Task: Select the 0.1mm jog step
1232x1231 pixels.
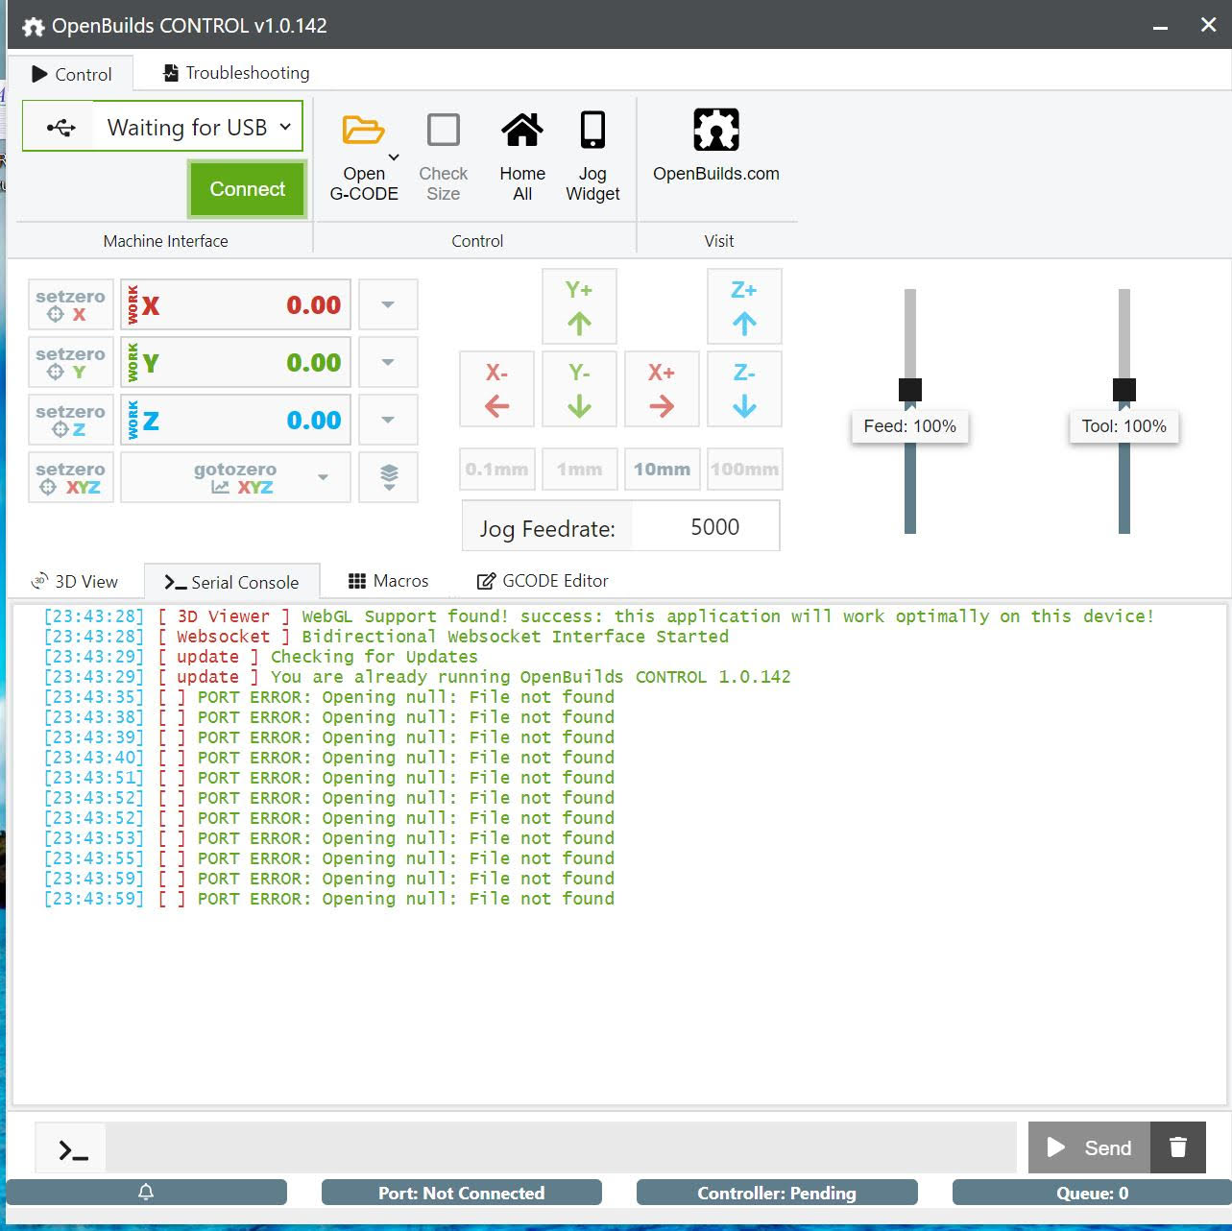Action: point(496,470)
